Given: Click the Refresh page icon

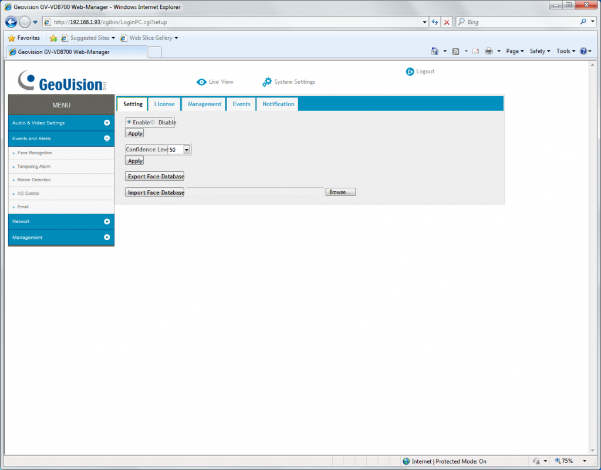Looking at the screenshot, I should [x=435, y=22].
